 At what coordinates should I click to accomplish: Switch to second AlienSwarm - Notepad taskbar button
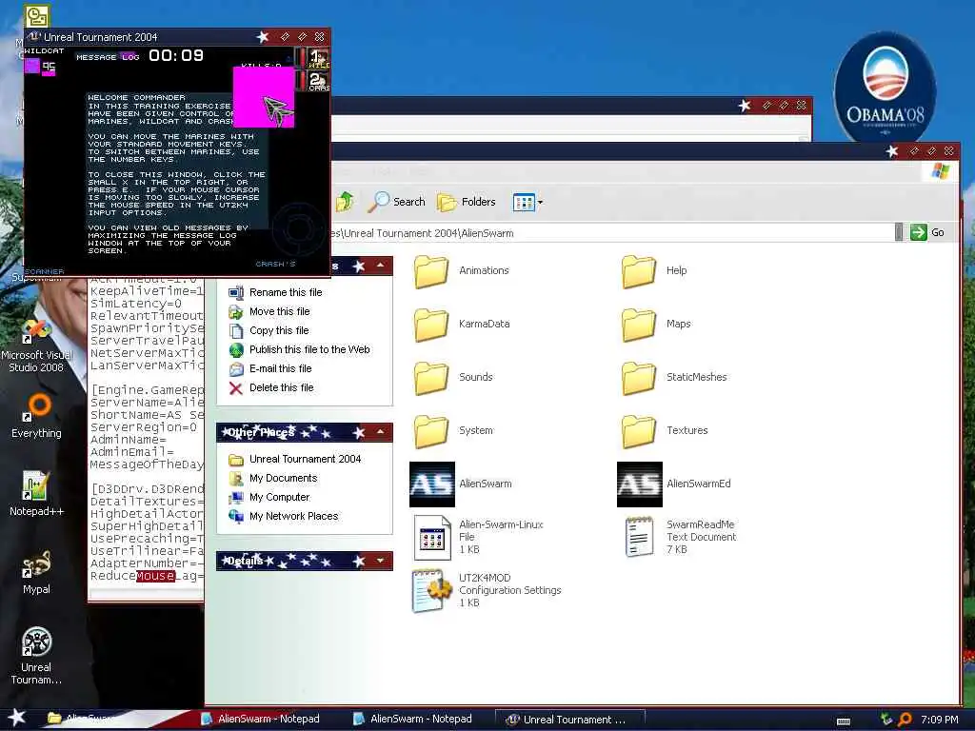pyautogui.click(x=413, y=720)
